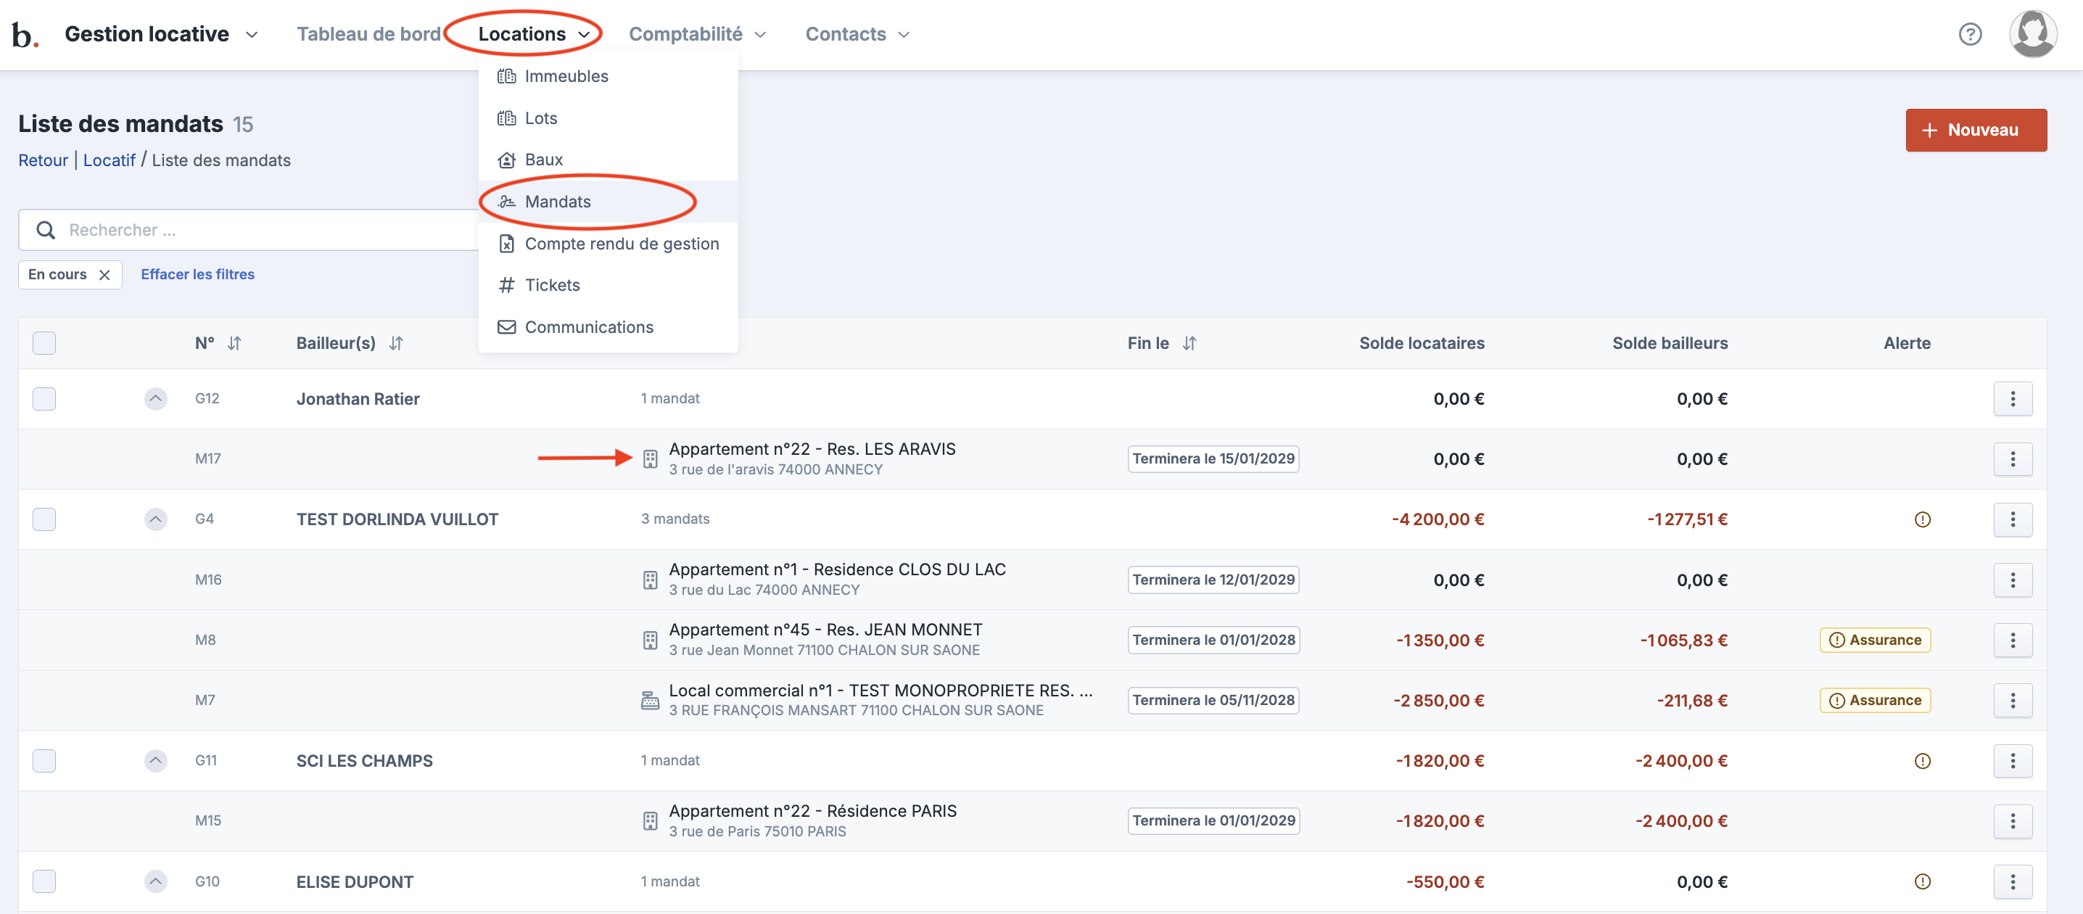The height and width of the screenshot is (914, 2083).
Task: Remove the En cours filter chip
Action: tap(104, 275)
